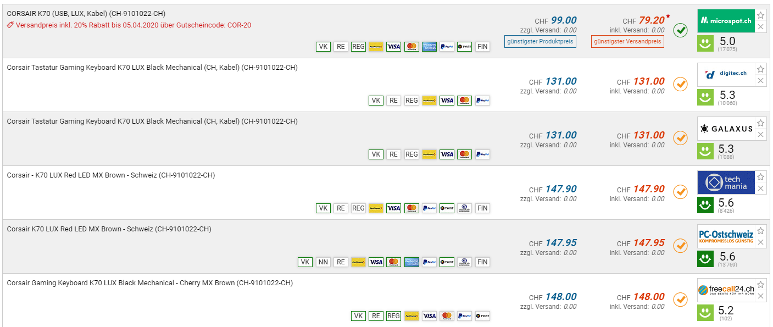Click the microspot.ch shop logo

725,21
